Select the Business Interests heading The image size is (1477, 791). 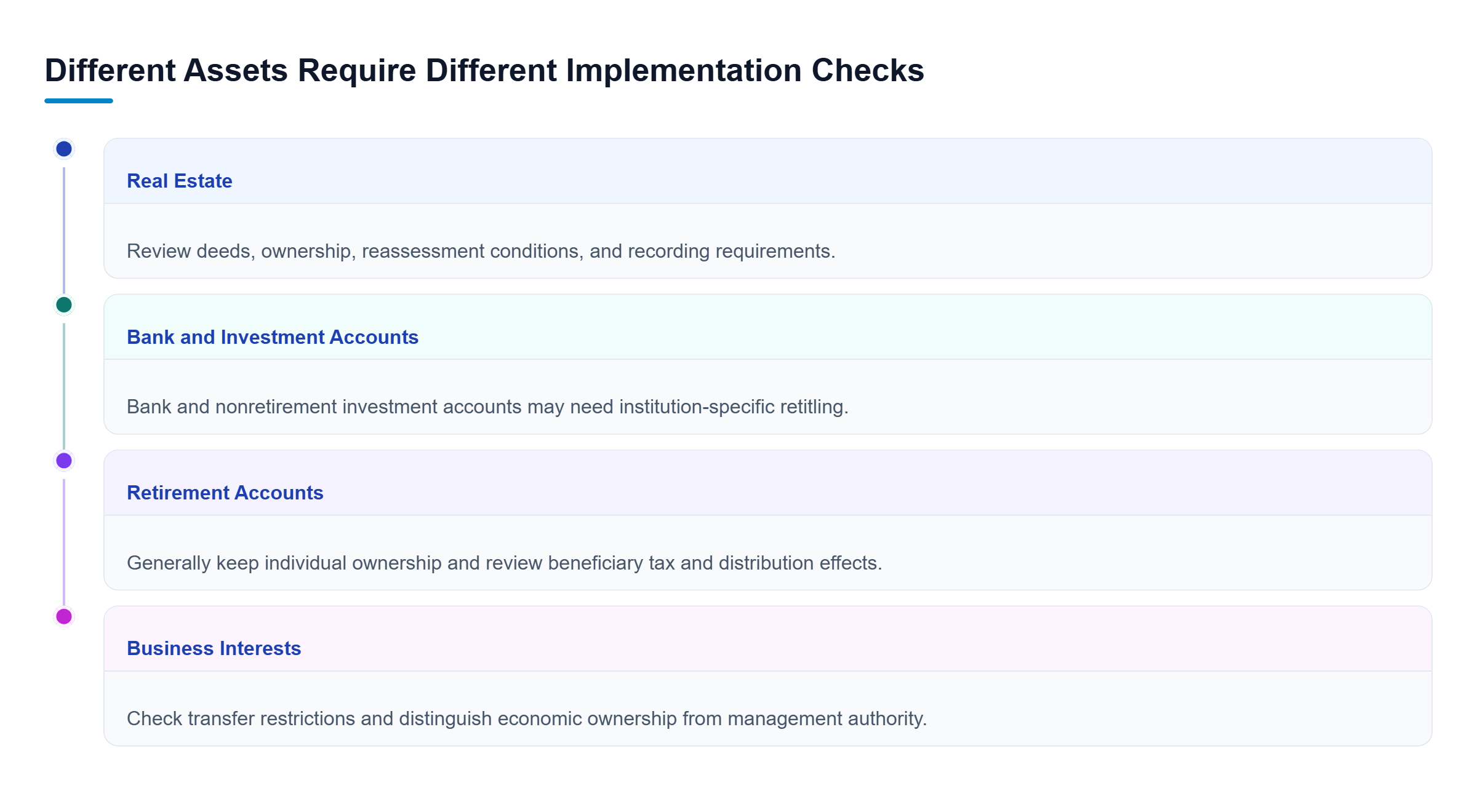[214, 648]
